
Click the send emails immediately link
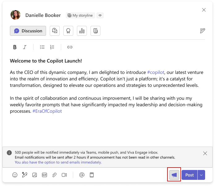58,162
